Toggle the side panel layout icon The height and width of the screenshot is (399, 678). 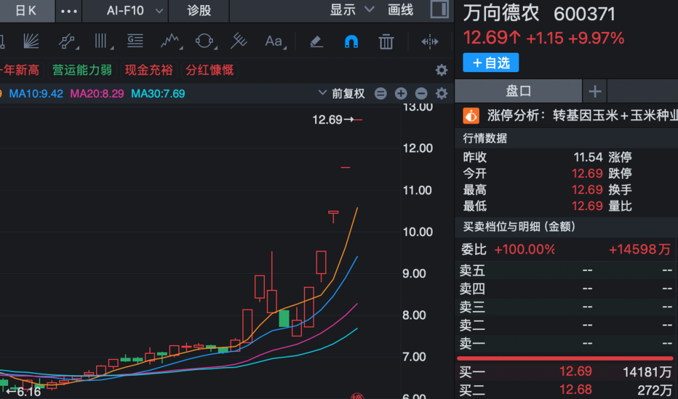439,9
